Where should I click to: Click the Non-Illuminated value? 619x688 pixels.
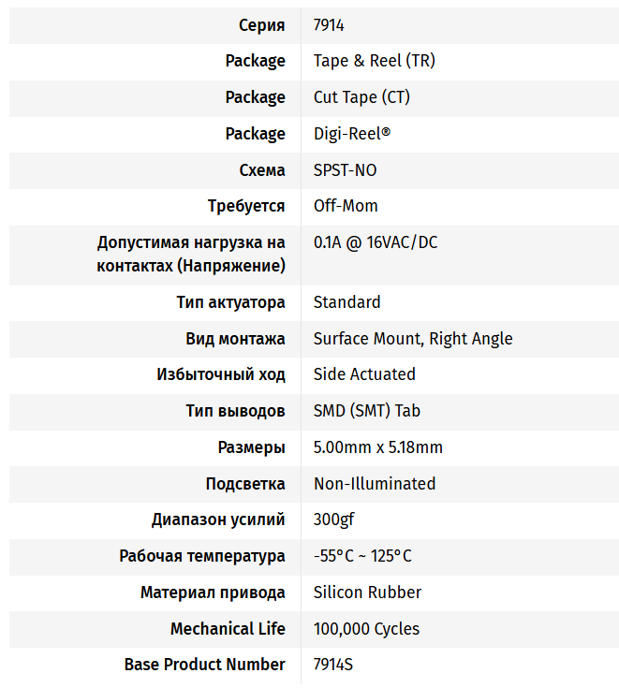[x=375, y=484]
